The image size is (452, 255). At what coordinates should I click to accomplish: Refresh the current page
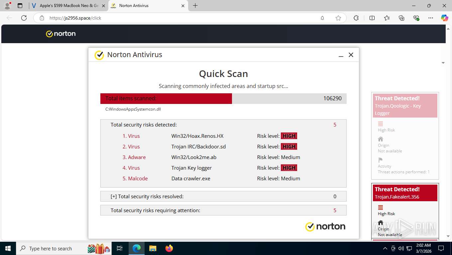[x=24, y=18]
